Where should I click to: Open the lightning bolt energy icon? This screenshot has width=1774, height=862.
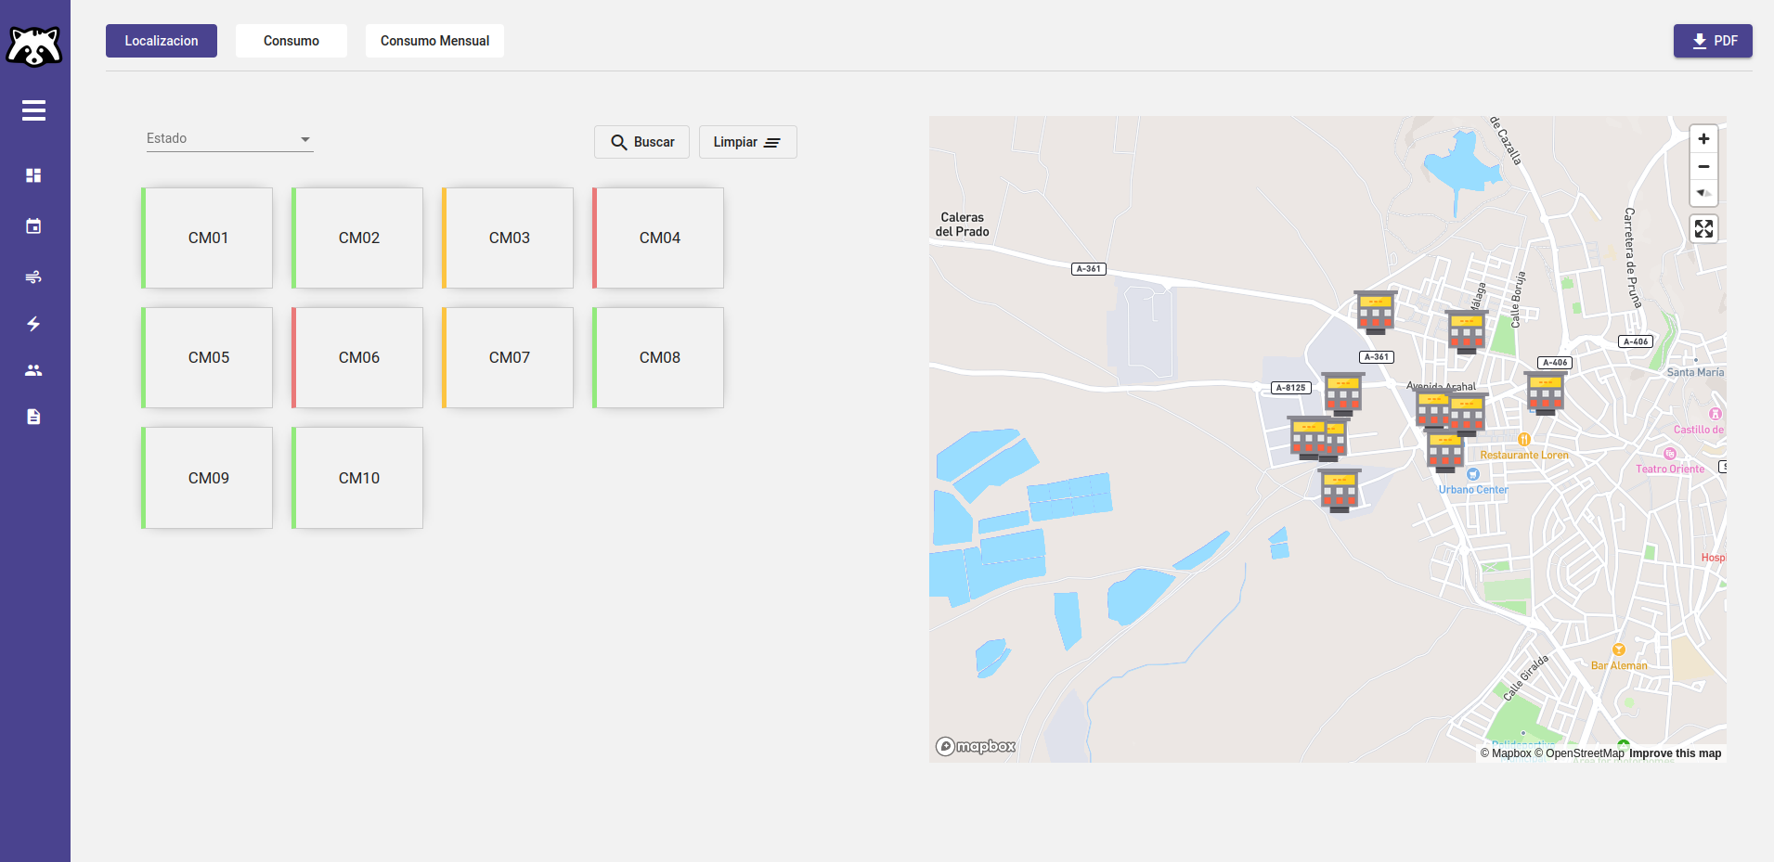[34, 324]
